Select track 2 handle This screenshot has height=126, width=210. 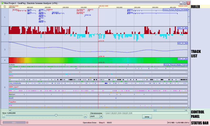coord(4,34)
